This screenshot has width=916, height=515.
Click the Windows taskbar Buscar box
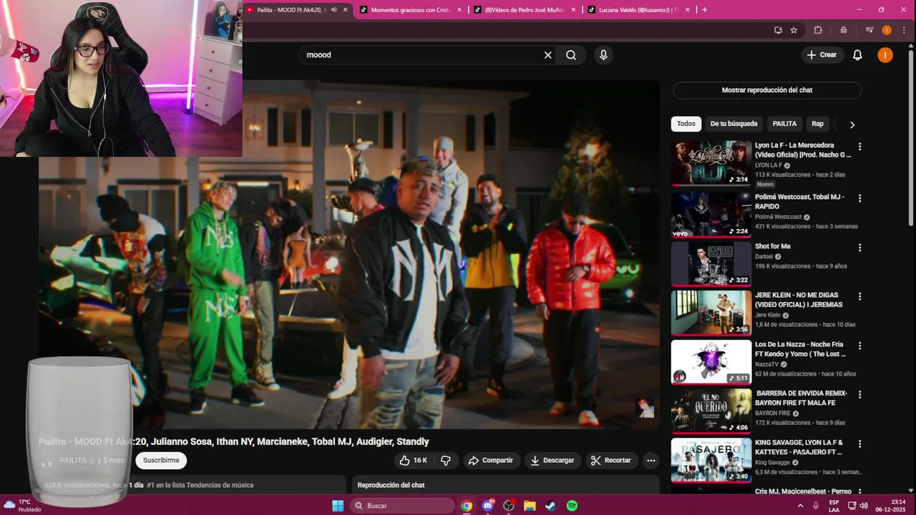tap(403, 506)
